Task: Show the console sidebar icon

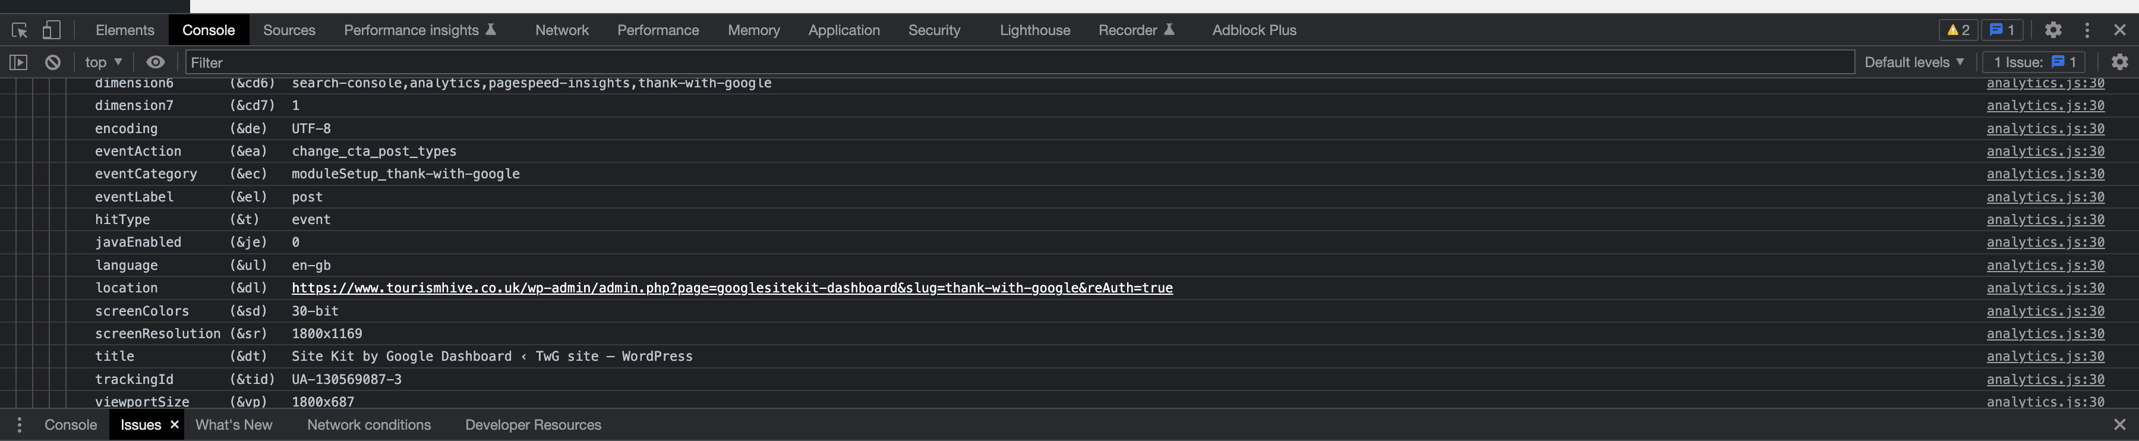Action: pos(18,62)
